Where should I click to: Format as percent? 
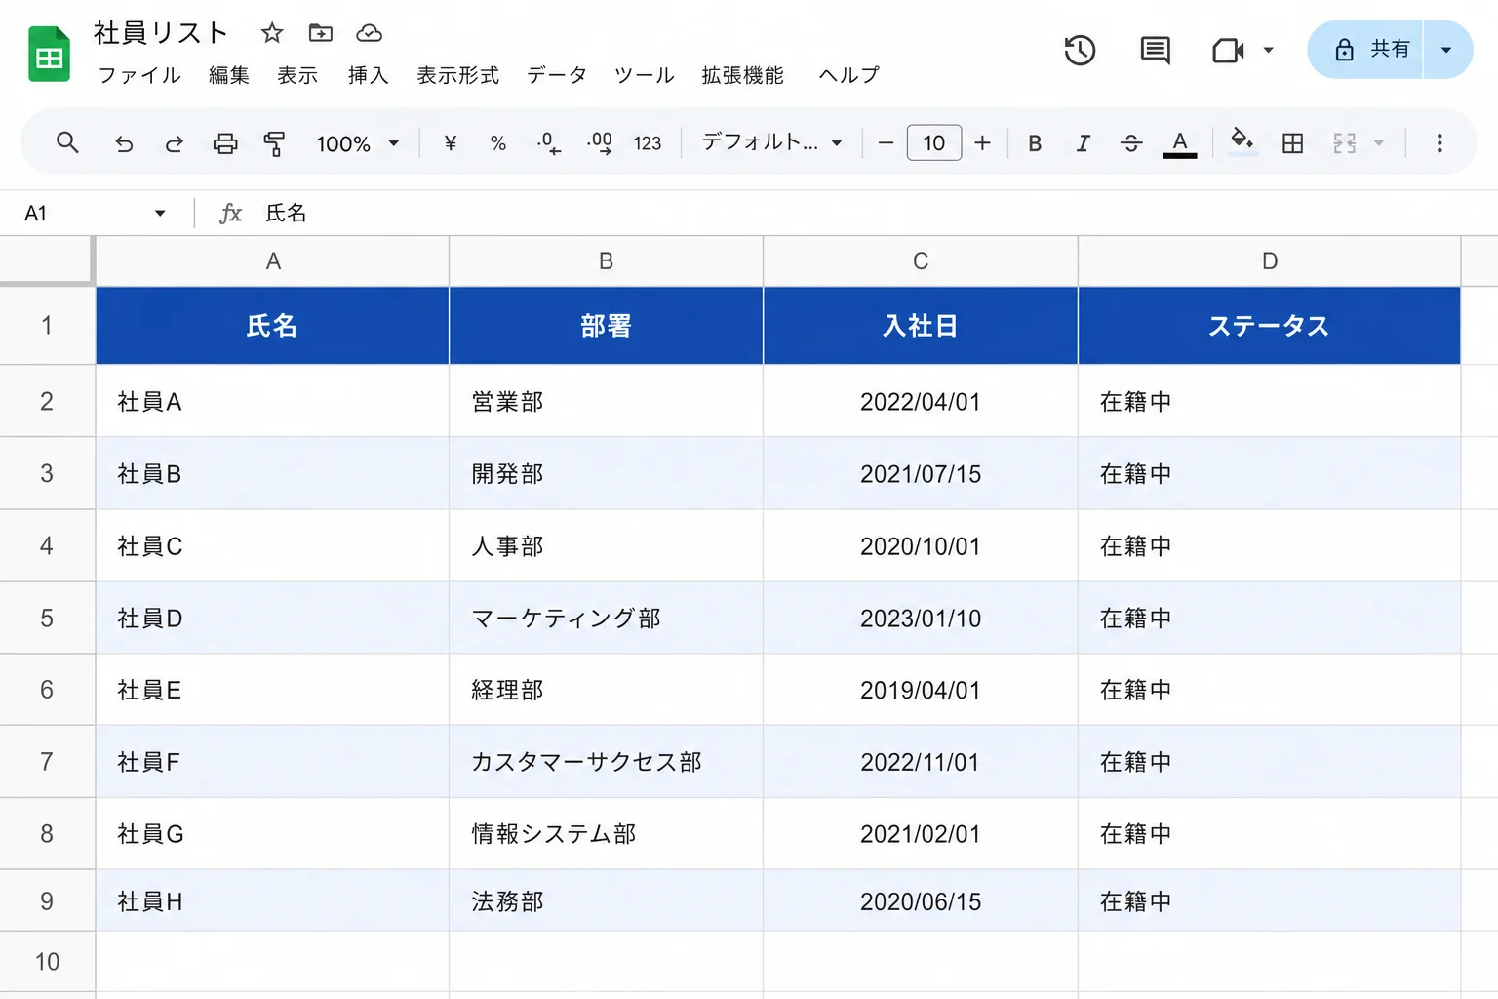(498, 143)
